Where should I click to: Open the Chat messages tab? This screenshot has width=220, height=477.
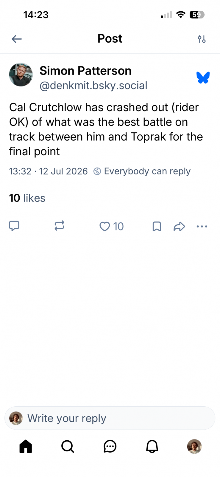click(110, 447)
